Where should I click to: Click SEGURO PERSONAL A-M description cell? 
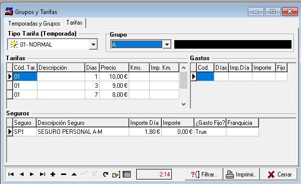pos(83,132)
